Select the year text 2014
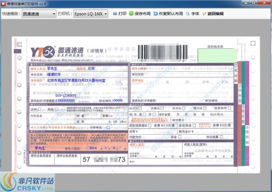Viewport: 272px width, 192px height. coord(93,148)
